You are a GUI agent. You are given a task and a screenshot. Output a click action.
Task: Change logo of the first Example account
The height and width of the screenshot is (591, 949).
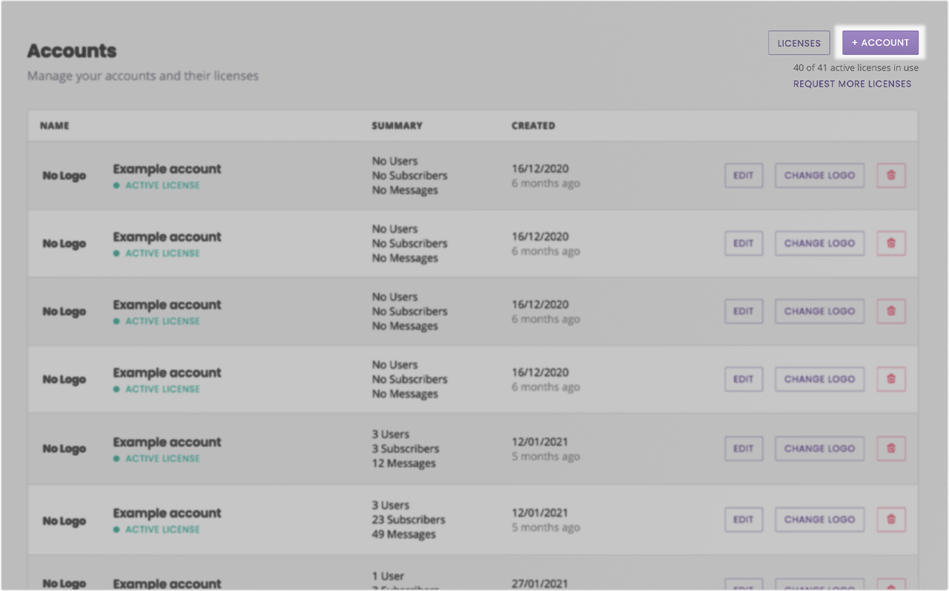819,175
